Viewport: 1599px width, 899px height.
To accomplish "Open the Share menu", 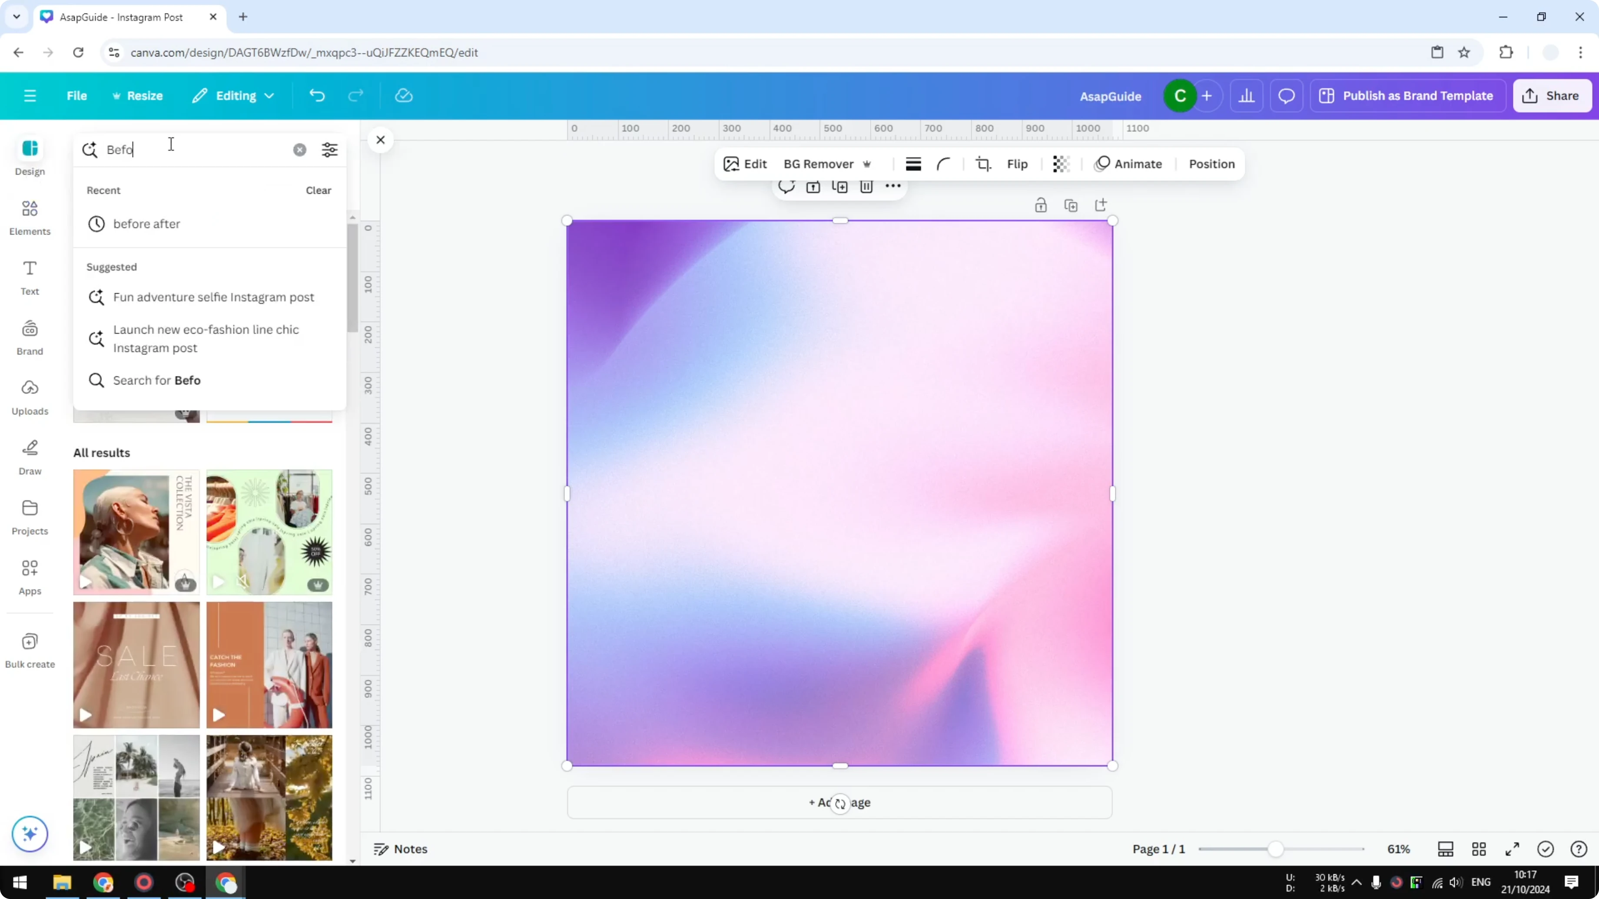I will (x=1553, y=96).
